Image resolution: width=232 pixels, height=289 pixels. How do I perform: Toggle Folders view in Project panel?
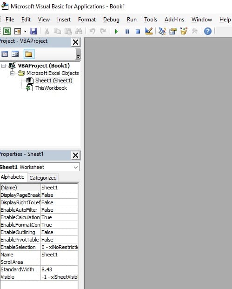[x=29, y=54]
